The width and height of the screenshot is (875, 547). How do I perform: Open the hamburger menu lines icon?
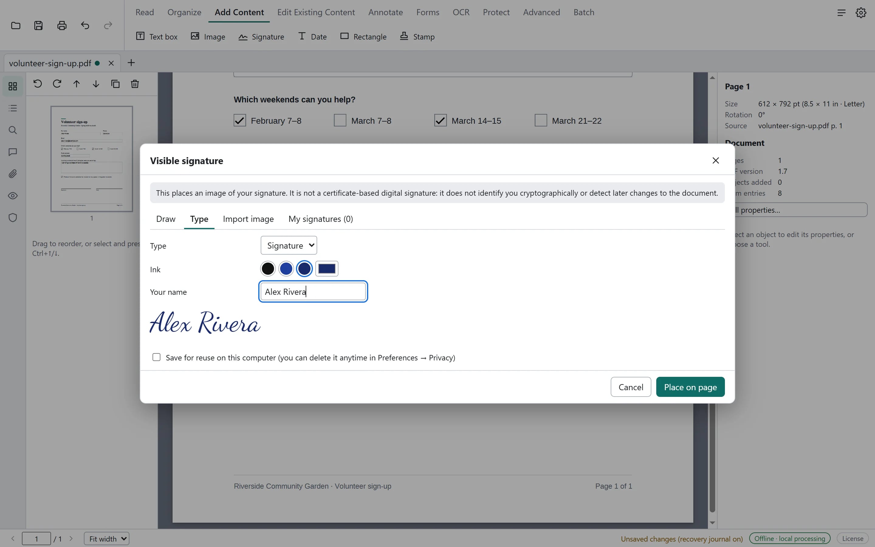coord(841,13)
